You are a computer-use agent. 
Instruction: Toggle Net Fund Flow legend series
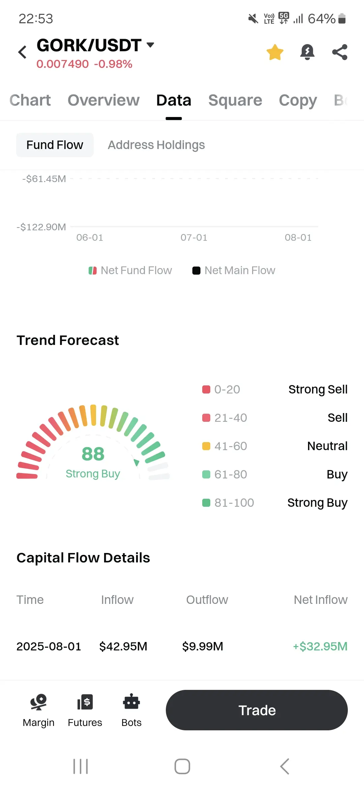click(130, 270)
